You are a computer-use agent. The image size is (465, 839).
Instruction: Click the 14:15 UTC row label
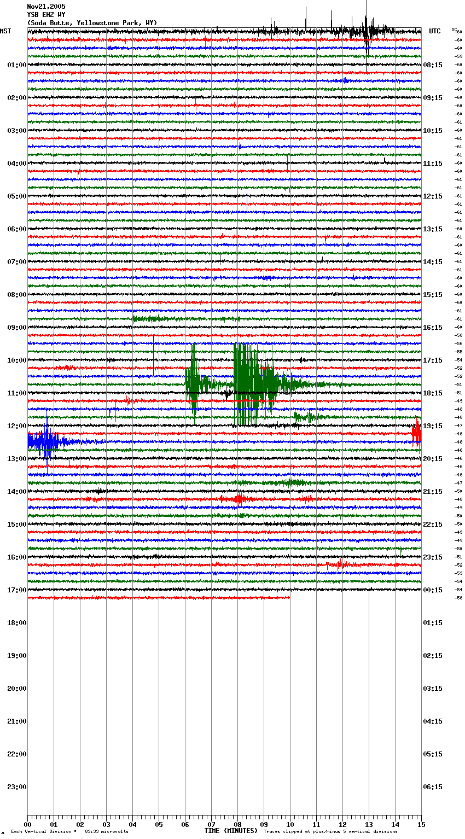click(x=433, y=262)
